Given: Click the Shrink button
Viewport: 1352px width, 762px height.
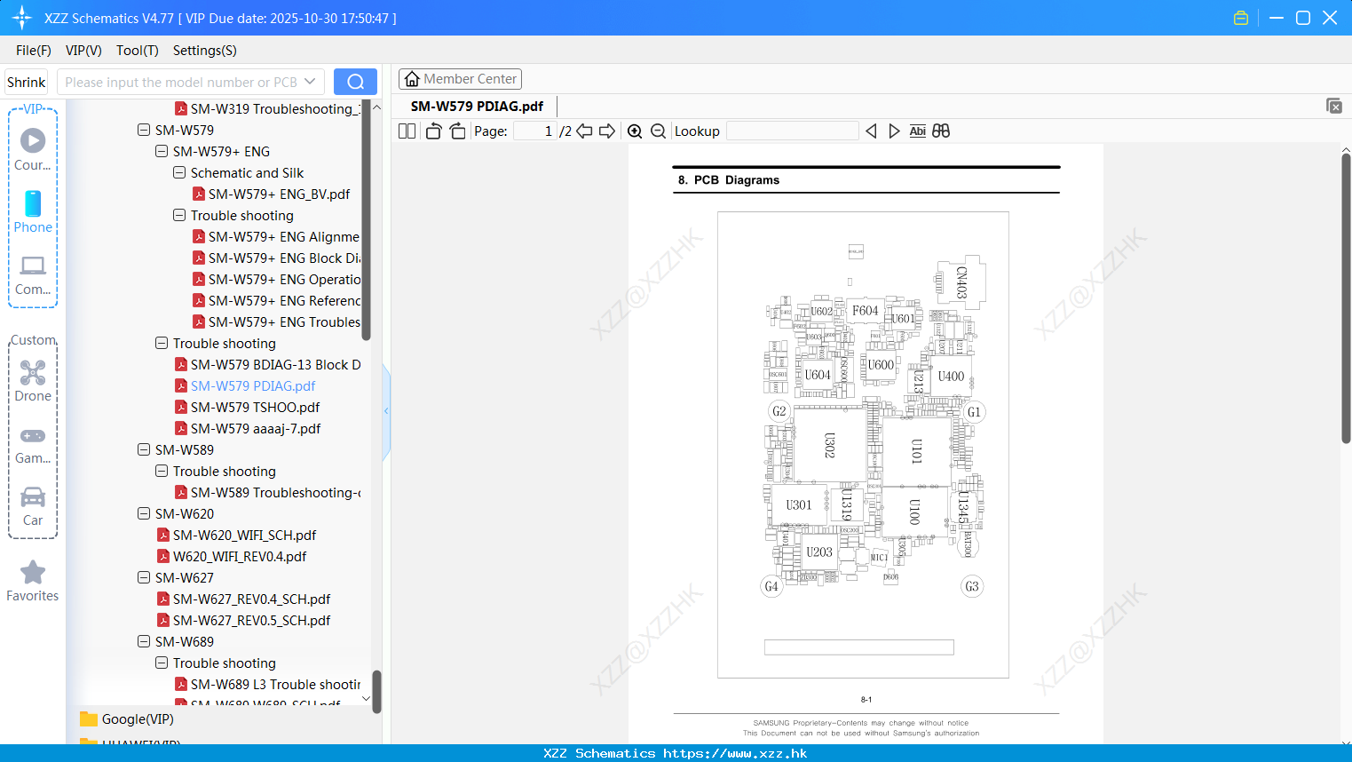Looking at the screenshot, I should tap(26, 82).
